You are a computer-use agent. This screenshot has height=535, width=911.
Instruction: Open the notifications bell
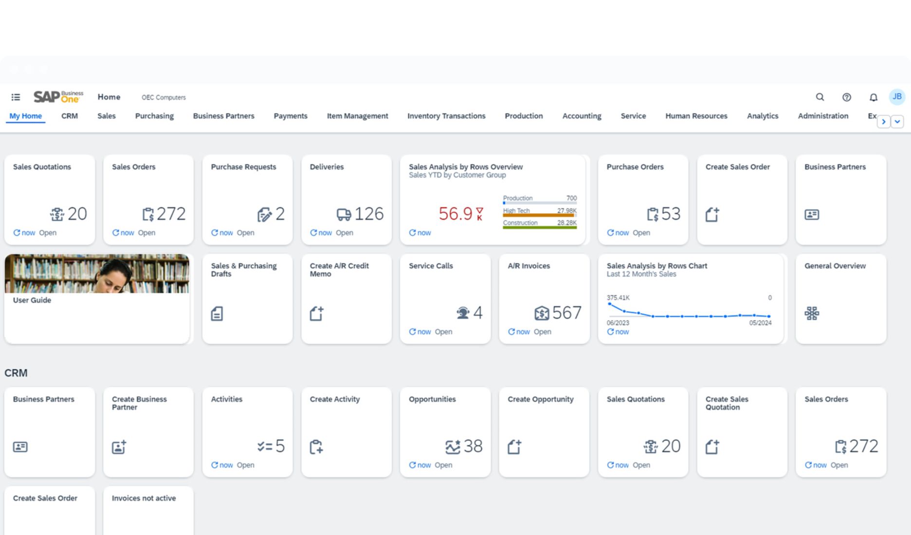tap(874, 97)
